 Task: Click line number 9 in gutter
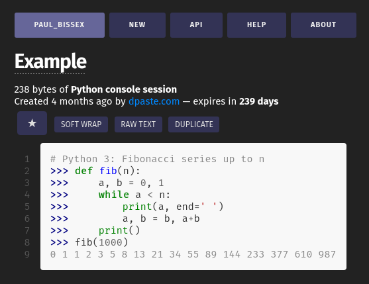[x=27, y=255]
